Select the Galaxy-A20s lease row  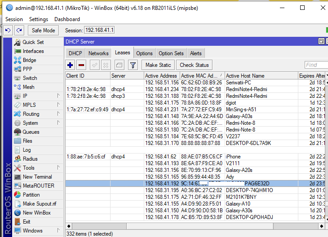(195, 170)
